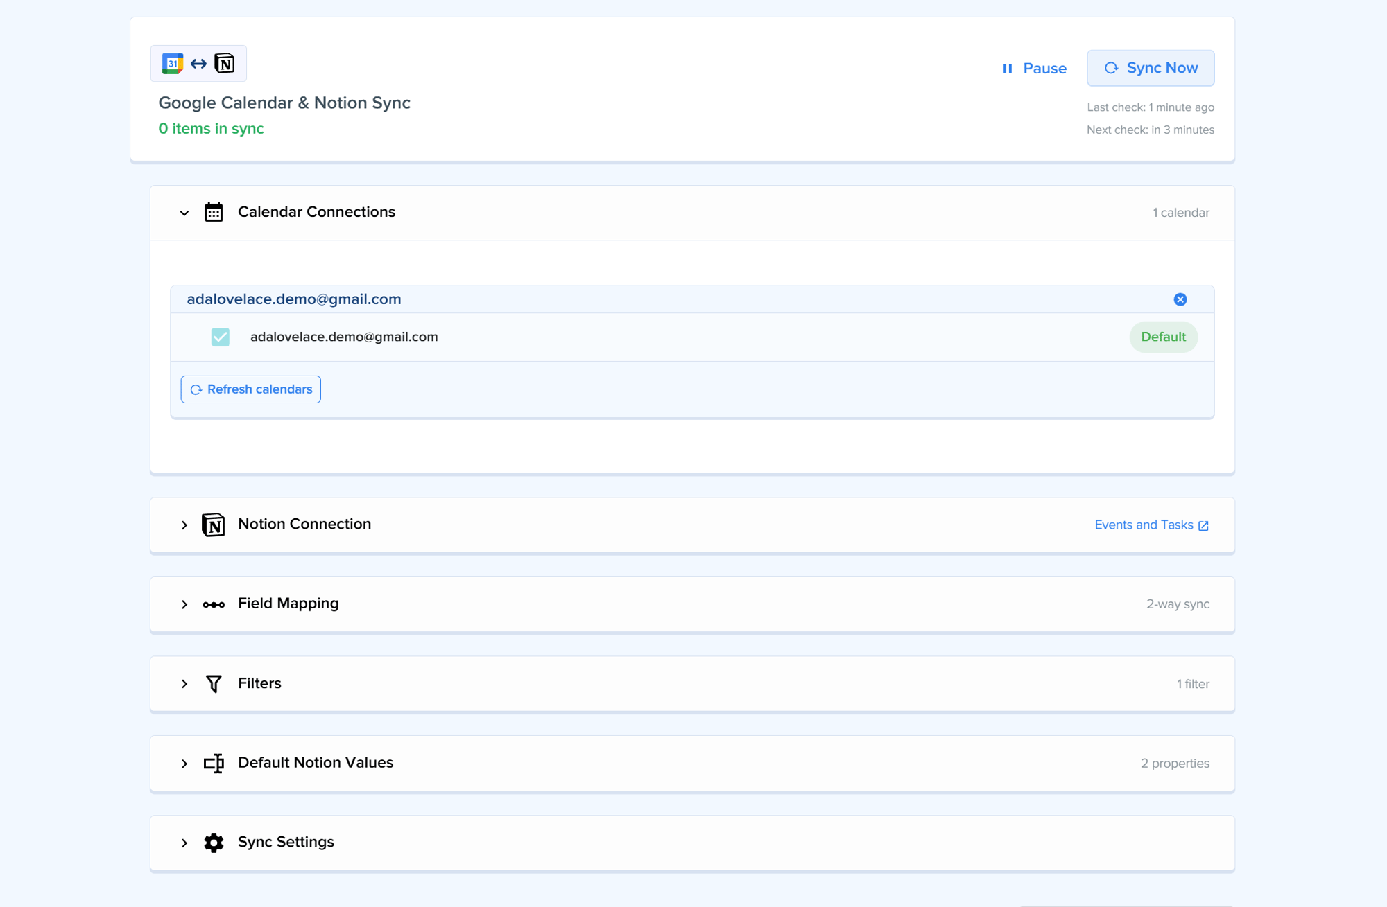Click the Filters heading

[259, 683]
